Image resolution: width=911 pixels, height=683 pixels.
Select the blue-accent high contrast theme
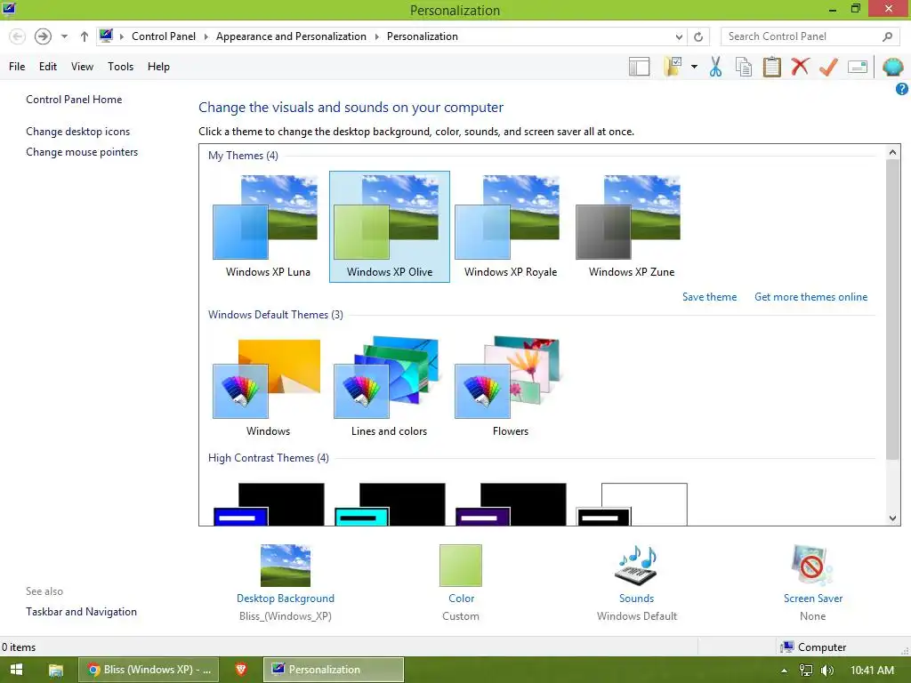click(268, 504)
